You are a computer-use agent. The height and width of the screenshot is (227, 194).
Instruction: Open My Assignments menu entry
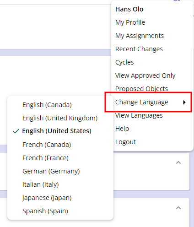[x=140, y=36]
